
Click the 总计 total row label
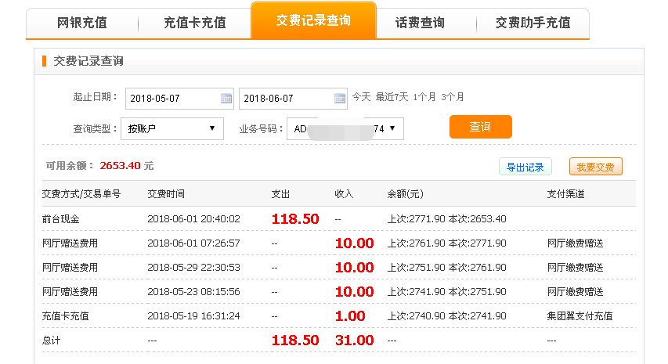click(51, 341)
